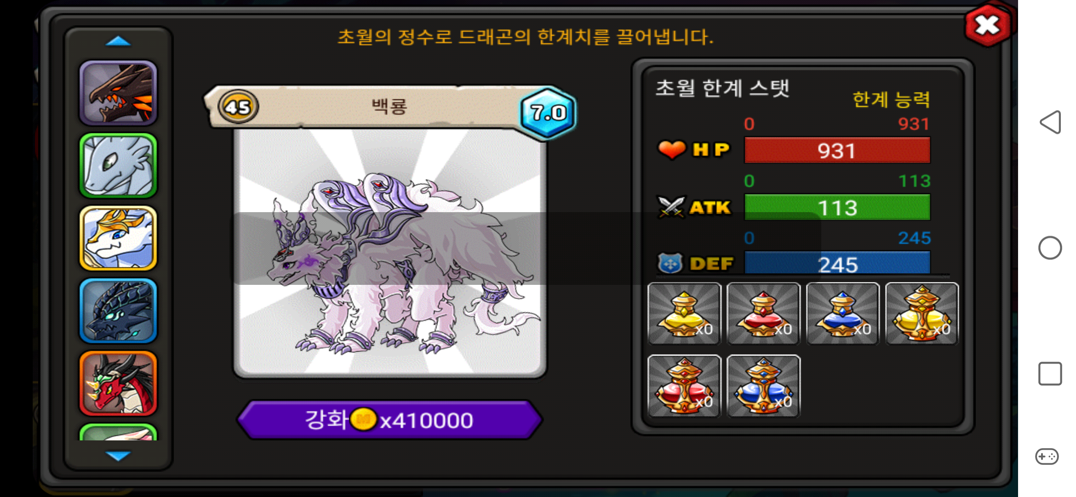Click the small red essence potion
Image resolution: width=1076 pixels, height=497 pixels.
pyautogui.click(x=763, y=313)
